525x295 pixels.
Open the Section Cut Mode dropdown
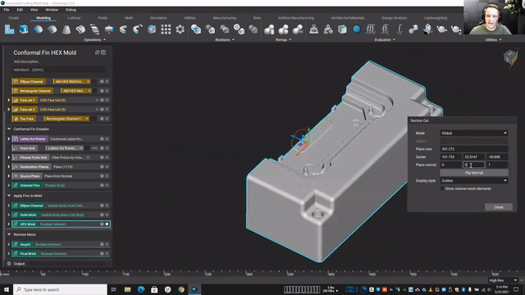click(x=474, y=133)
